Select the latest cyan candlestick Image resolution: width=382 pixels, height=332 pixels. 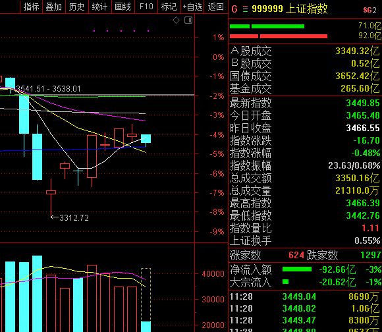pos(146,138)
